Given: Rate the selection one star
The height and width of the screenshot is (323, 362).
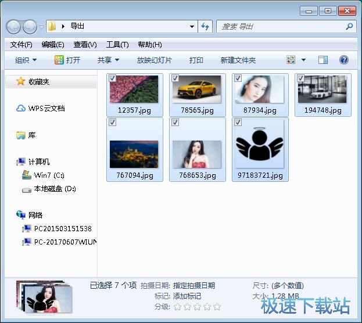Looking at the screenshot, I should (178, 307).
